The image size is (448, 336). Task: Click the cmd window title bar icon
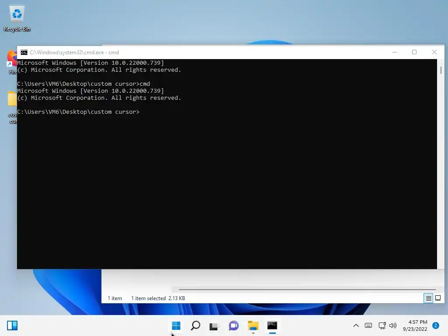click(x=24, y=52)
